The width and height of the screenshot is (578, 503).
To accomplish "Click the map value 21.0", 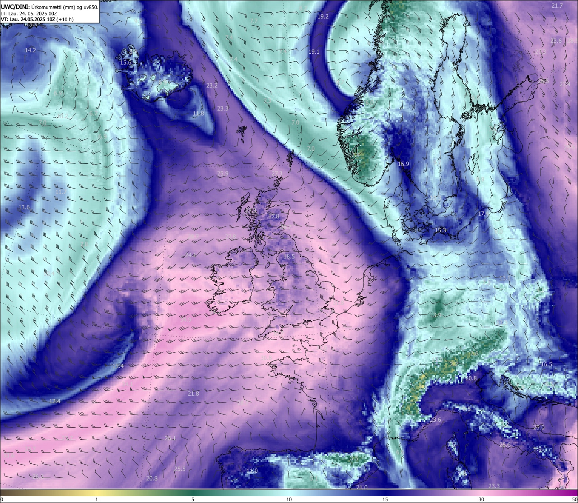I will [362, 488].
